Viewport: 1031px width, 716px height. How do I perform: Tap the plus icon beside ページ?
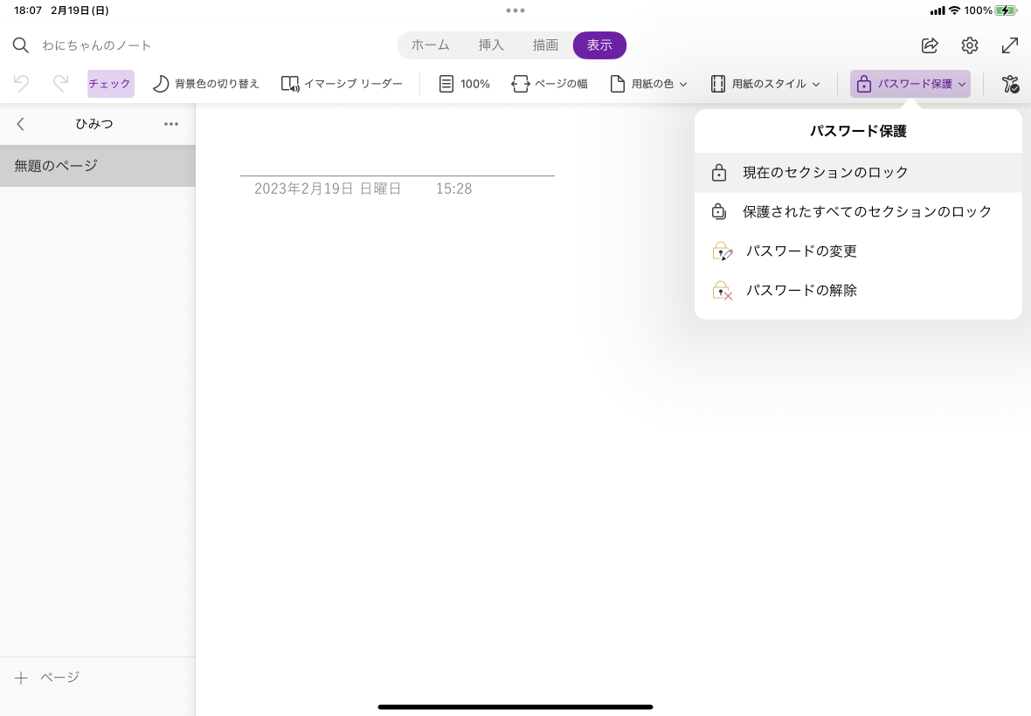point(21,678)
